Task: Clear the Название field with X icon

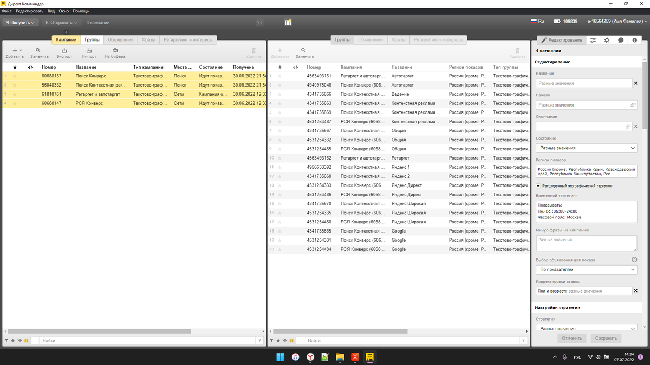Action: (636, 83)
